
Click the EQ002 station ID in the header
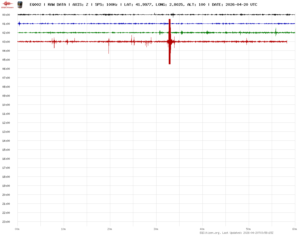(x=35, y=4)
